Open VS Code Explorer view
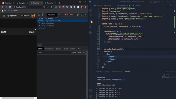 (x=91, y=10)
